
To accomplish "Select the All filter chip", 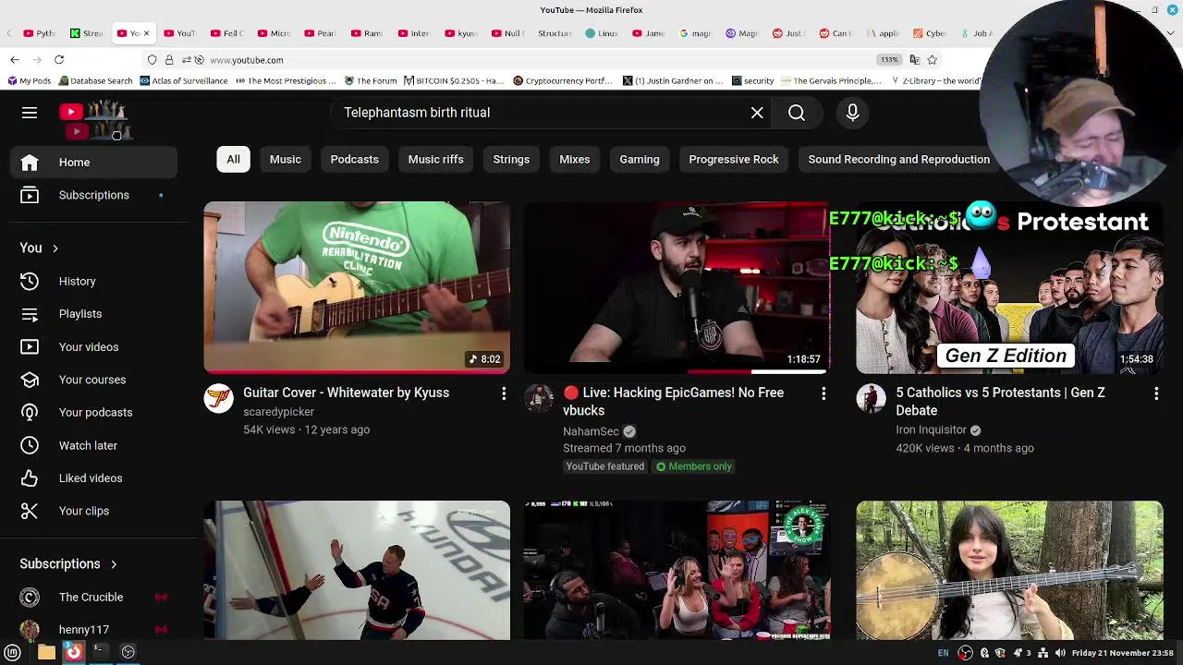I will pos(233,160).
